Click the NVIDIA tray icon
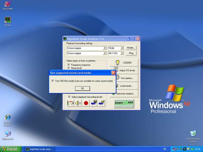Screen dimensions: 203x152 192,149
